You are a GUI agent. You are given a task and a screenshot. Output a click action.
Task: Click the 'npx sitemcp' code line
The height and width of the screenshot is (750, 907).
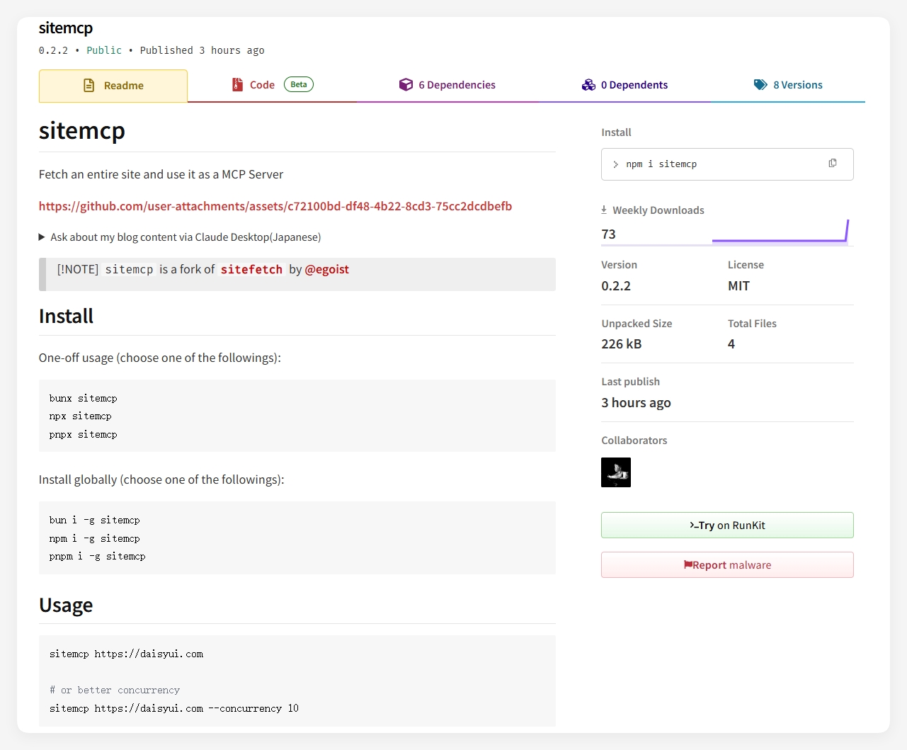tap(81, 416)
